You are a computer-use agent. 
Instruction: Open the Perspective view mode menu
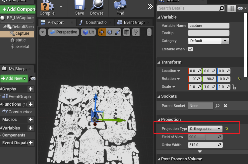[63, 32]
